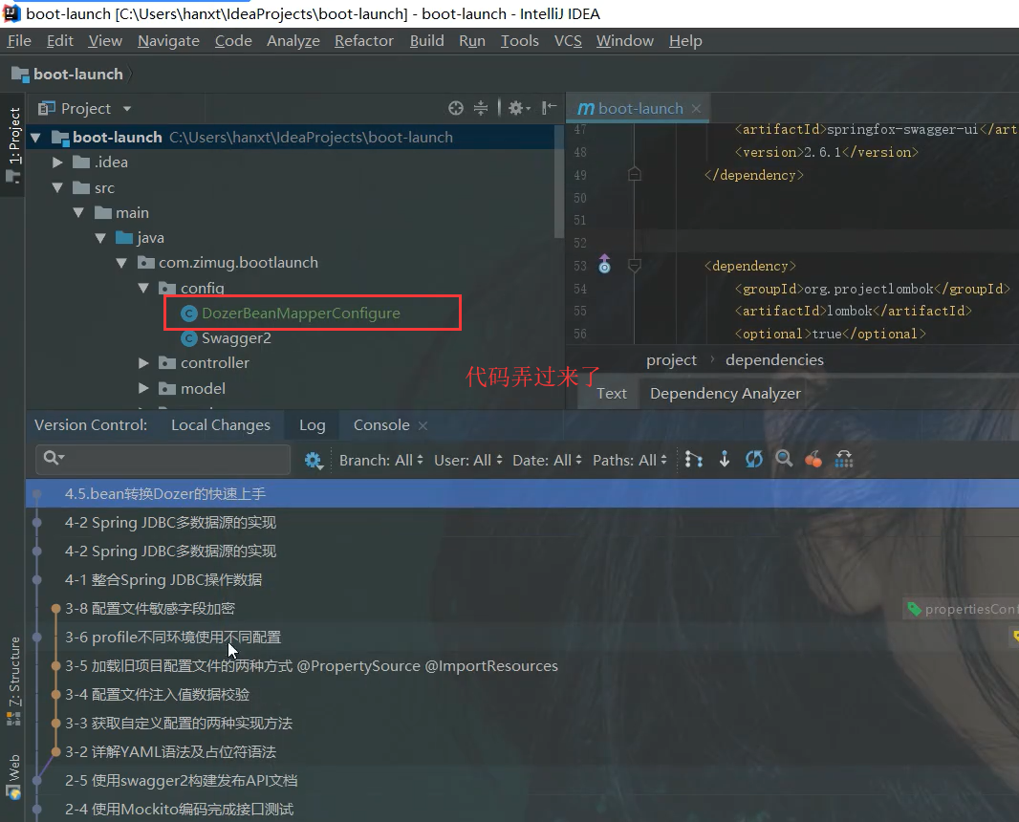This screenshot has width=1019, height=822.
Task: Click the propertiesConf tag label
Action: click(963, 609)
